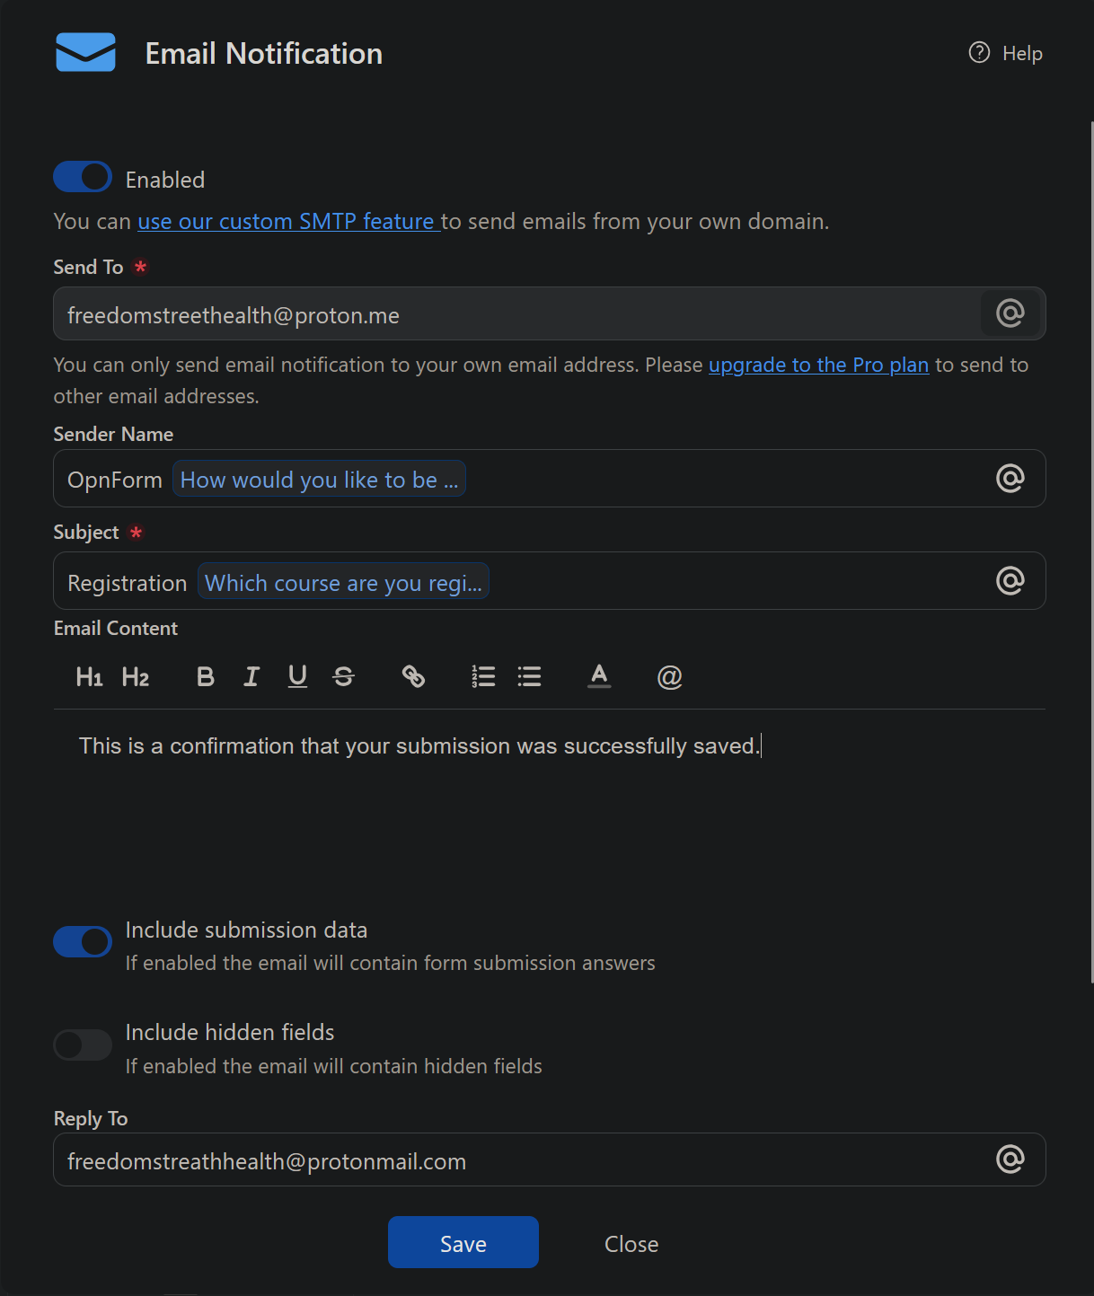Open mention picker in Subject field
This screenshot has width=1094, height=1296.
coord(1010,581)
